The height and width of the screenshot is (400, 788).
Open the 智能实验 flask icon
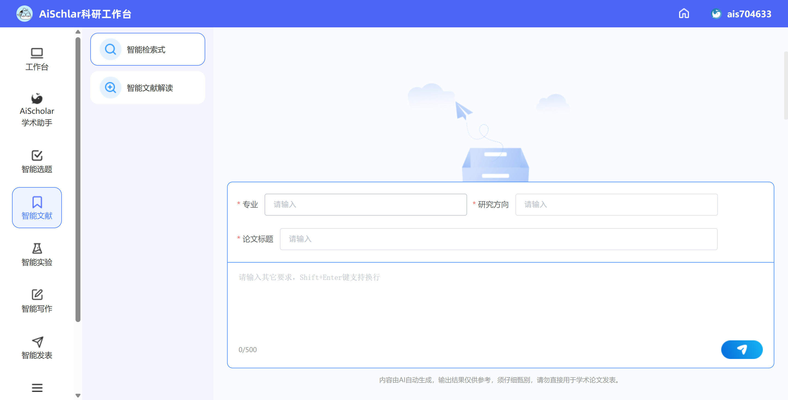(37, 248)
